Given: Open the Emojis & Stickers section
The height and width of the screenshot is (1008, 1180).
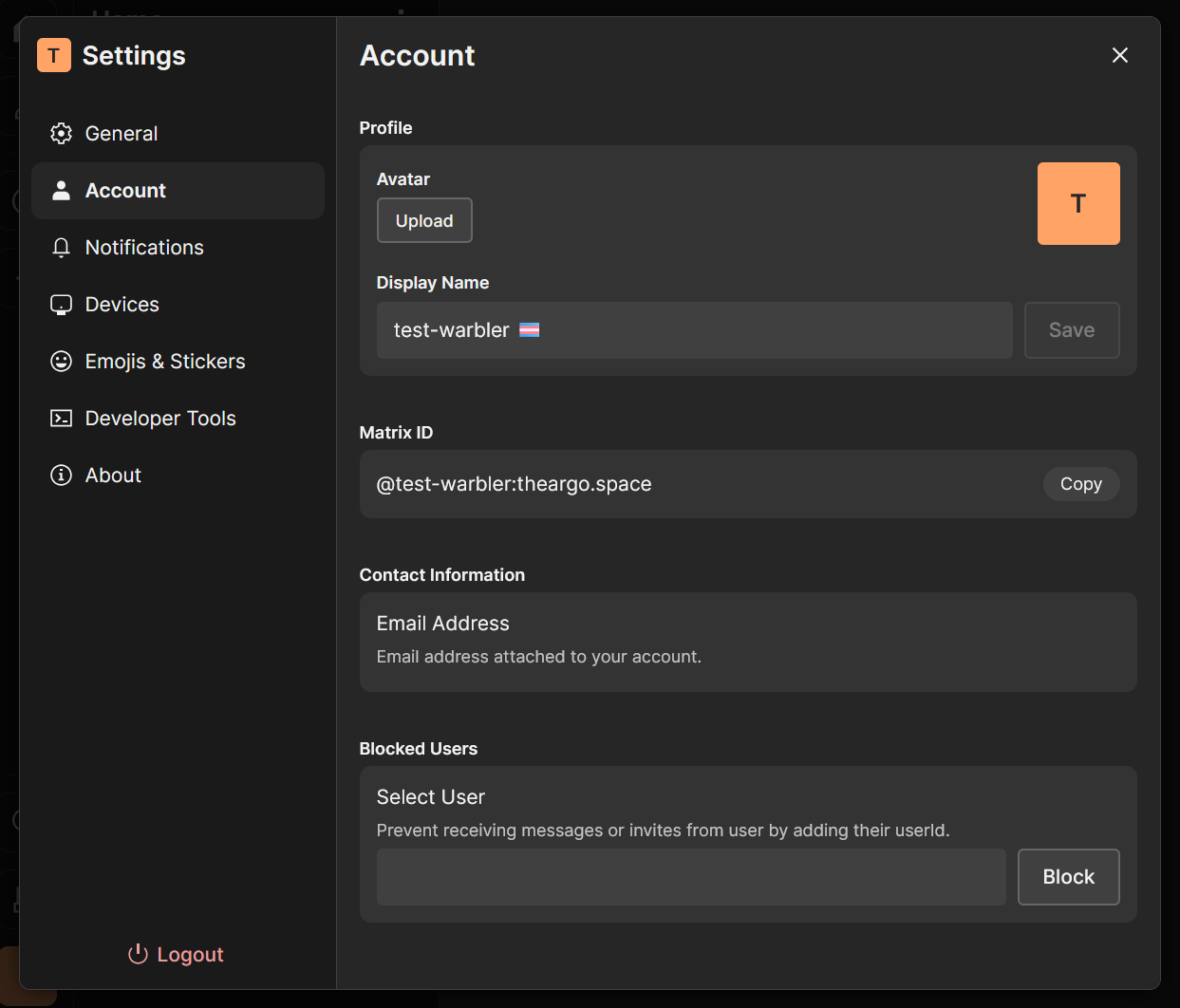Looking at the screenshot, I should (x=164, y=361).
